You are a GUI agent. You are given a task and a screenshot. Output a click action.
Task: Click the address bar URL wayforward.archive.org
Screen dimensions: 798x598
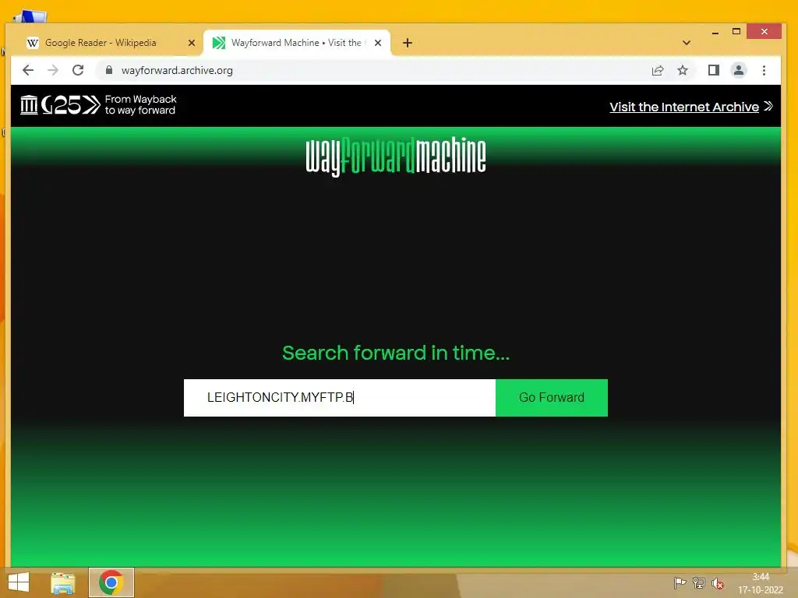[x=177, y=70]
